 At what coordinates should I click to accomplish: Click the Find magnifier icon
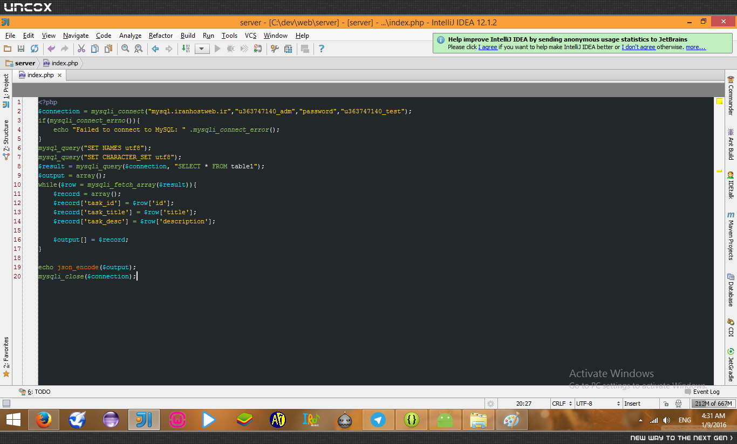(125, 49)
